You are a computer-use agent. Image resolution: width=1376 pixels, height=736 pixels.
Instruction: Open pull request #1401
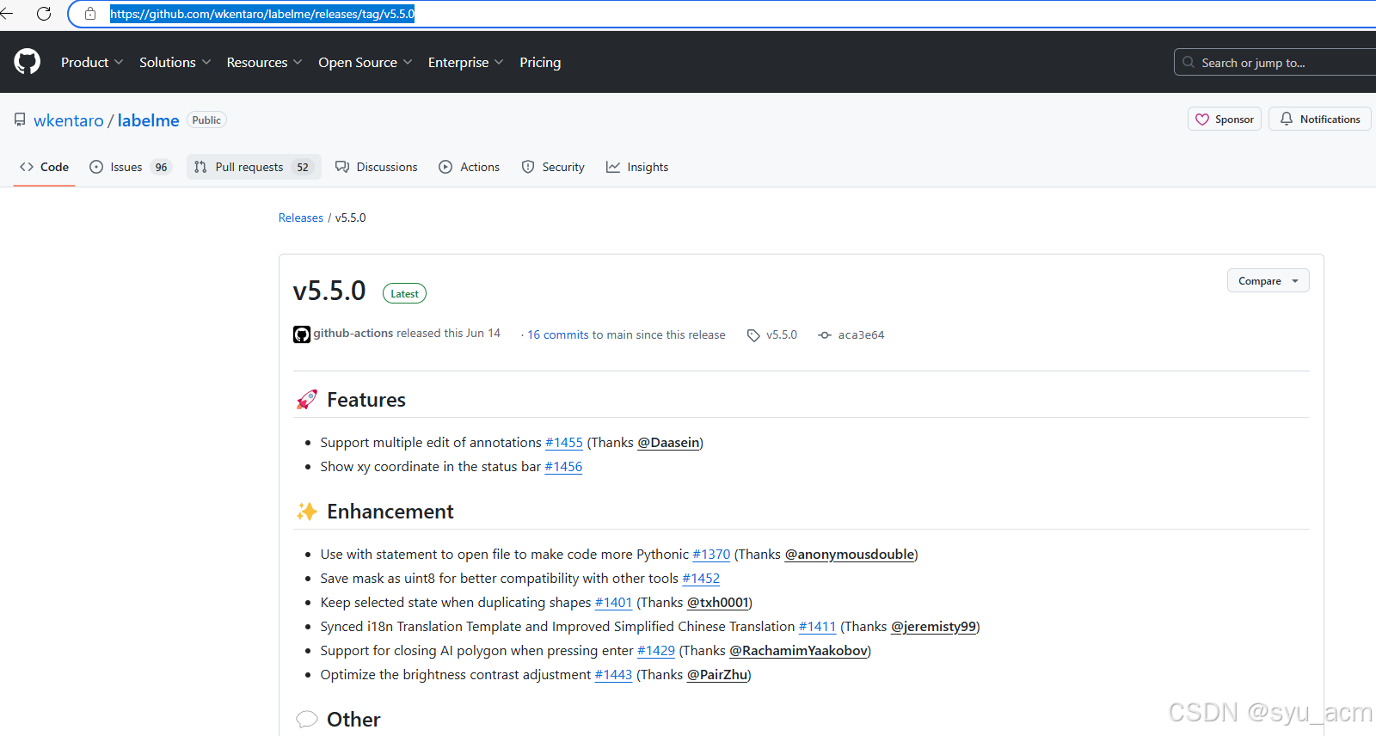tap(614, 602)
